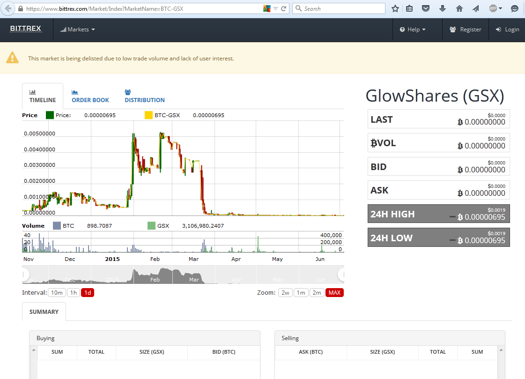Screen dimensions: 525x379
Task: Sort Buying table by TOTAL column
Action: click(x=96, y=352)
